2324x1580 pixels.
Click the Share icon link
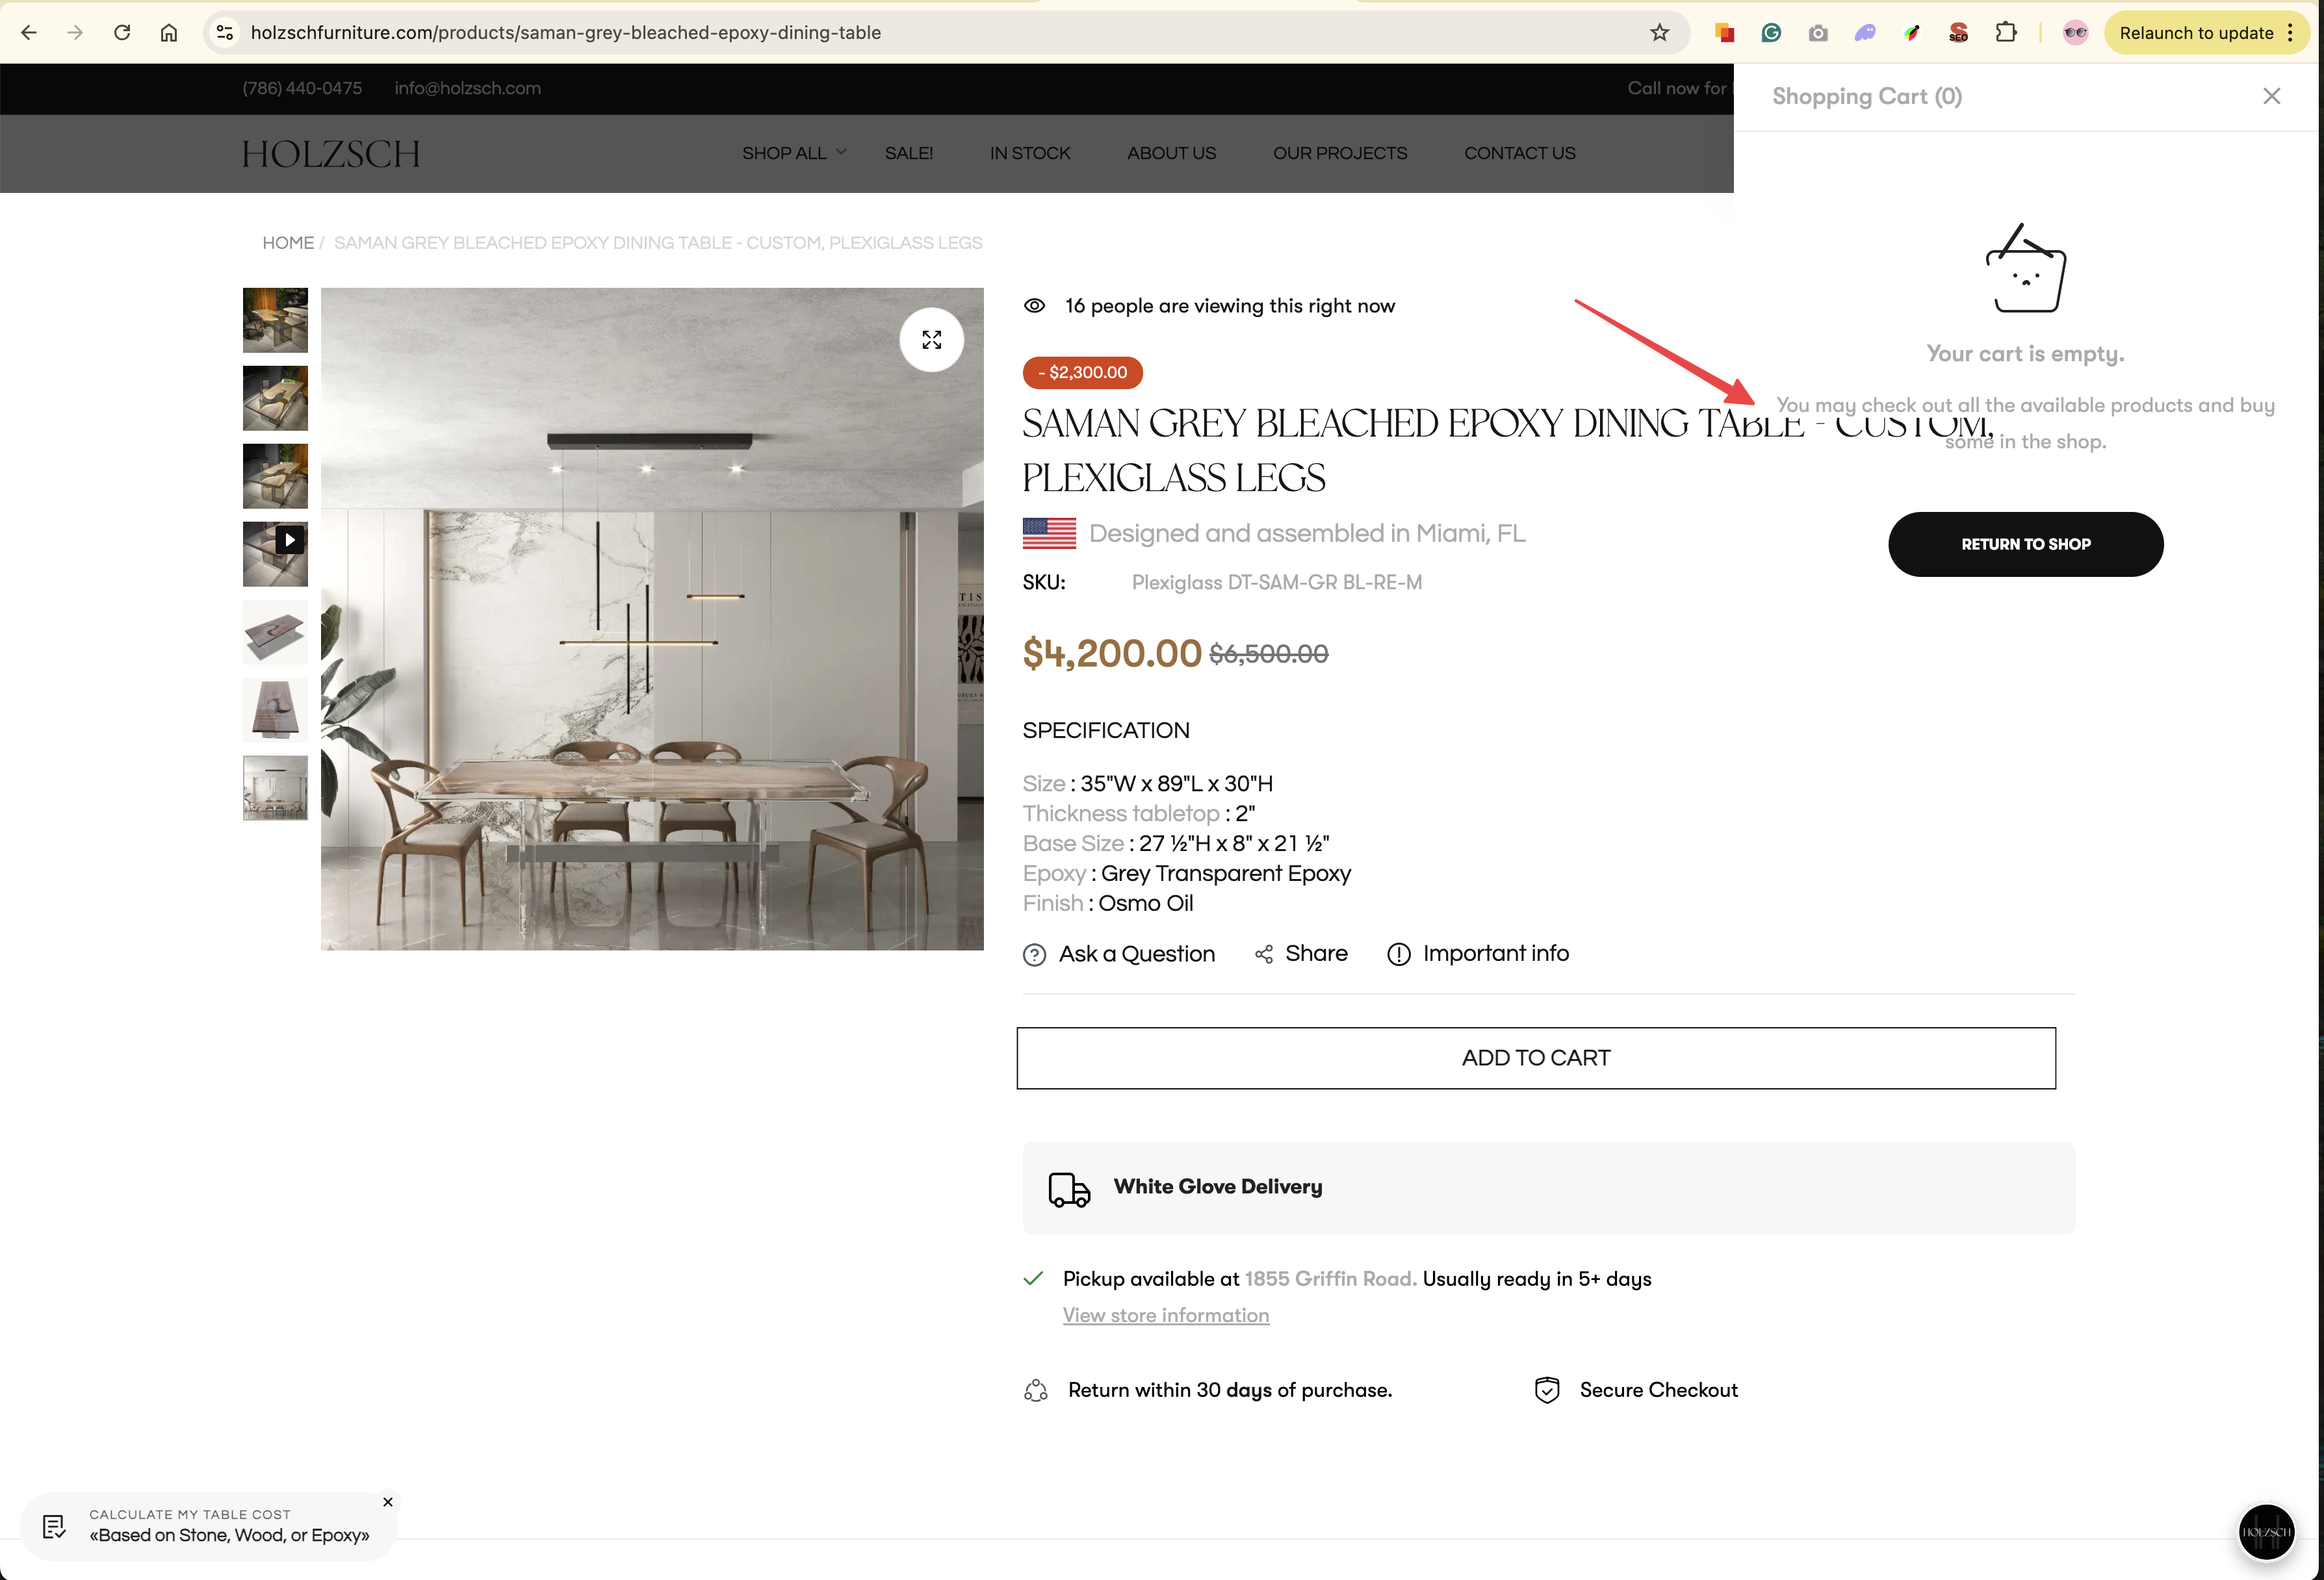[x=1301, y=954]
